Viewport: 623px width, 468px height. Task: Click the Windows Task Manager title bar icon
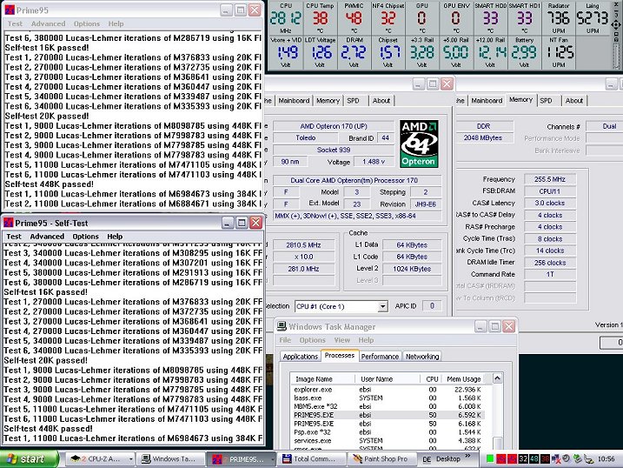pyautogui.click(x=282, y=326)
